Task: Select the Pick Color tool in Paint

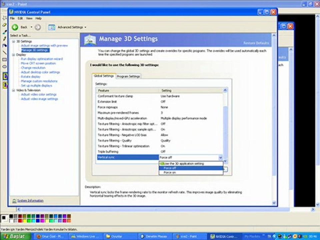Action: 4,32
